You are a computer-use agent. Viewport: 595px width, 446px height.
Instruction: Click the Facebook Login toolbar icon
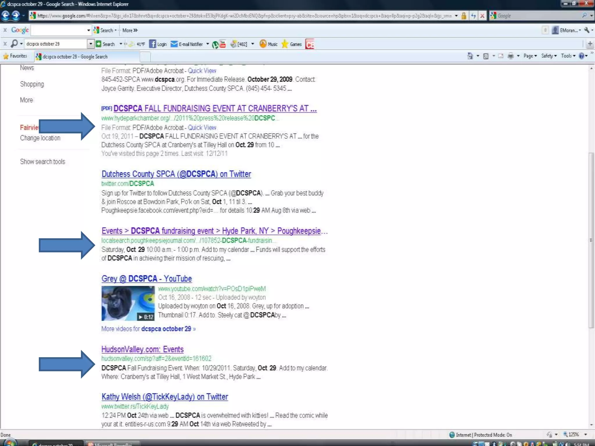[x=153, y=44]
